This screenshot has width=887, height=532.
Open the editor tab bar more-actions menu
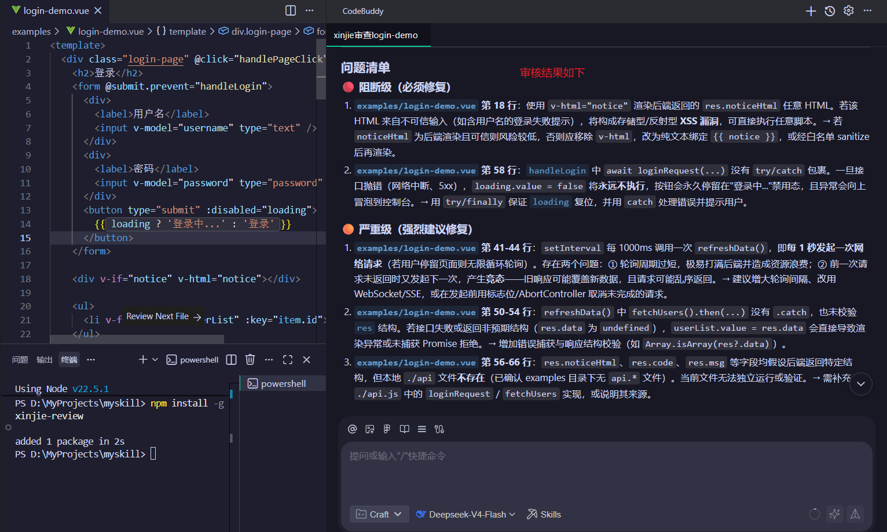pos(309,10)
